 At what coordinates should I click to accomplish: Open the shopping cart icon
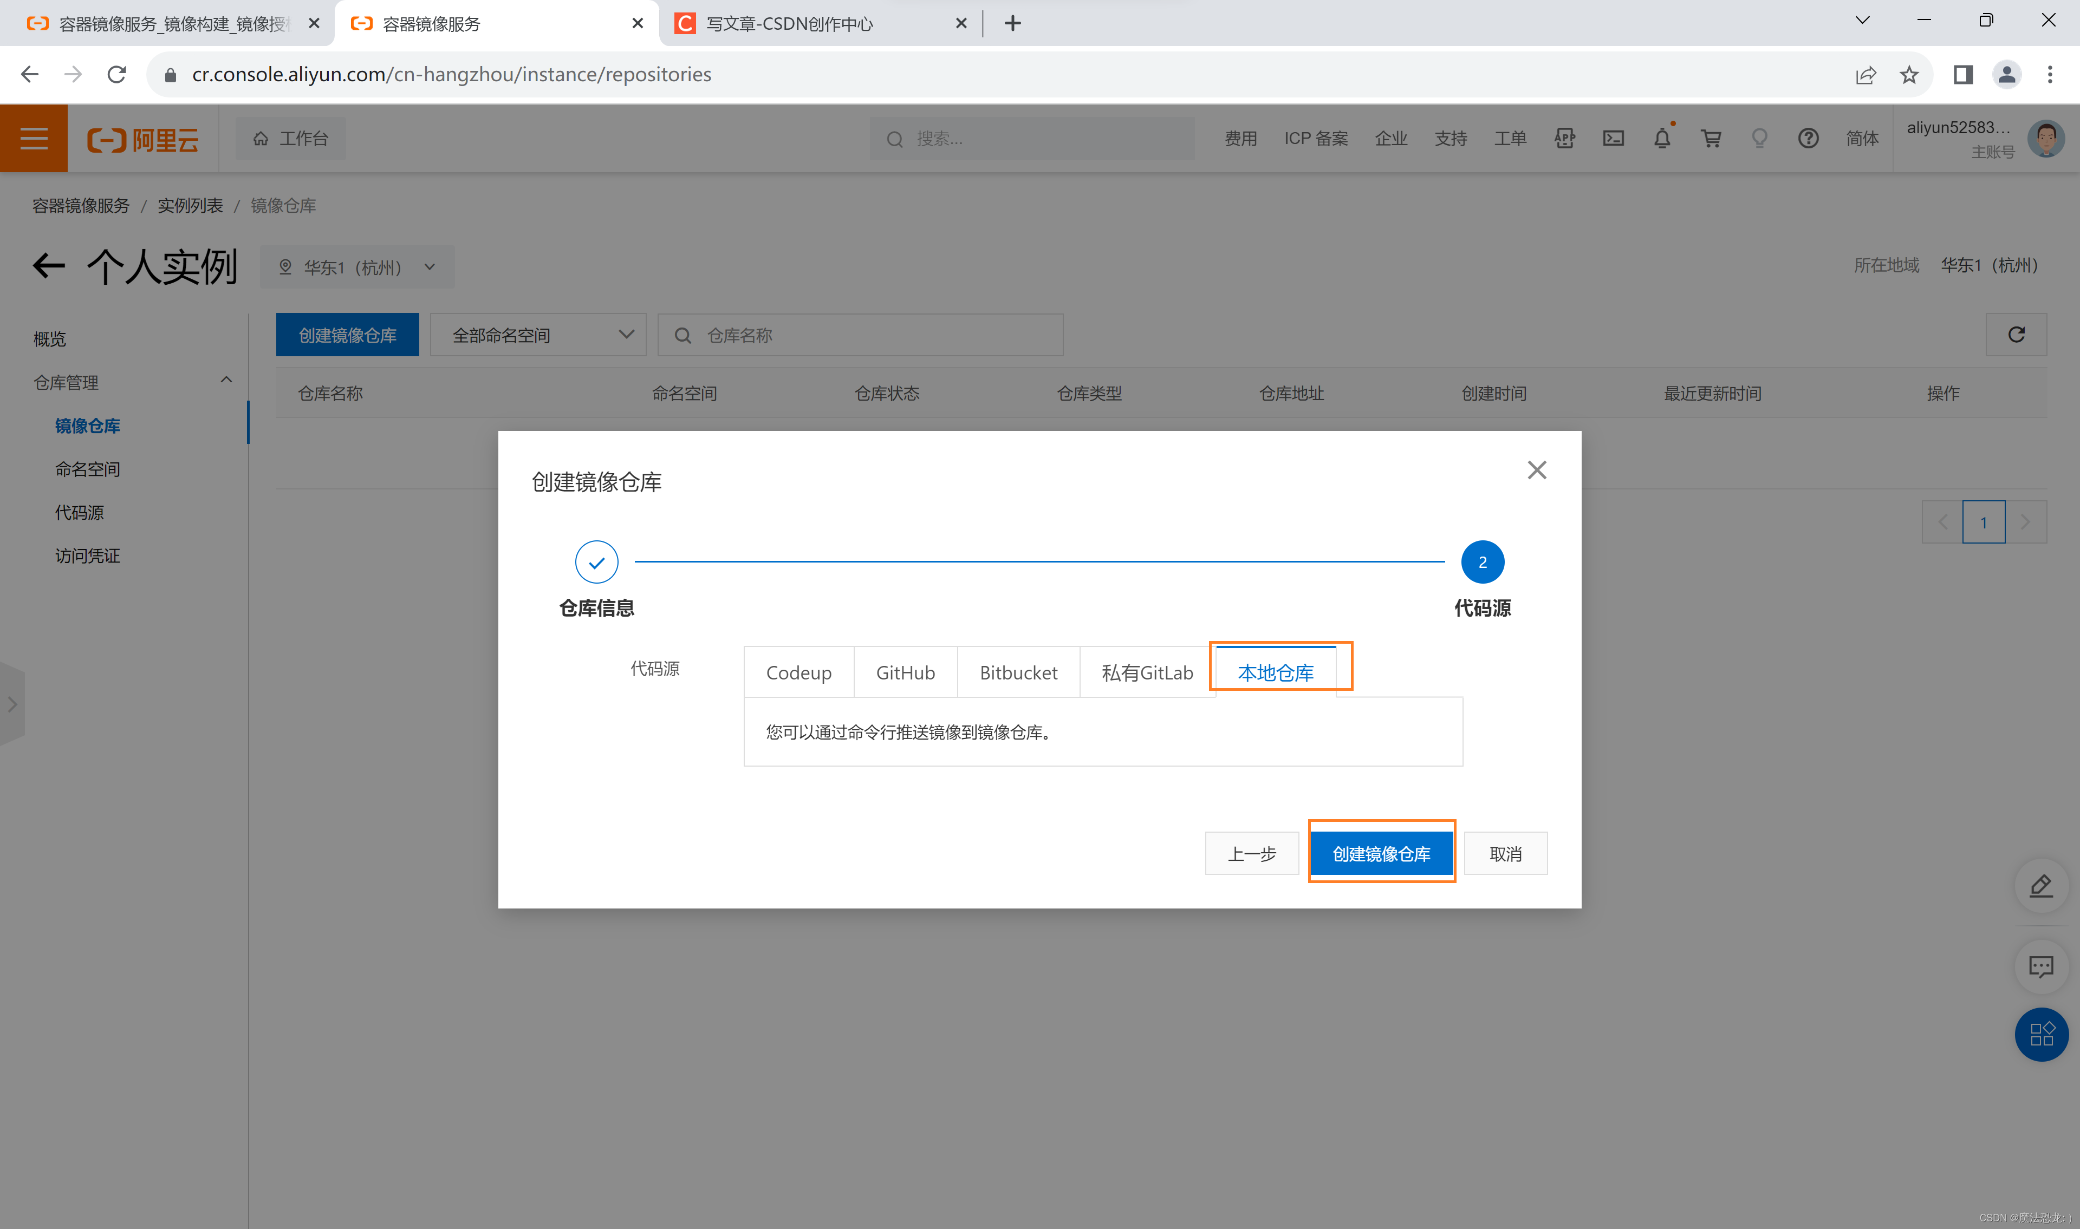click(1711, 138)
